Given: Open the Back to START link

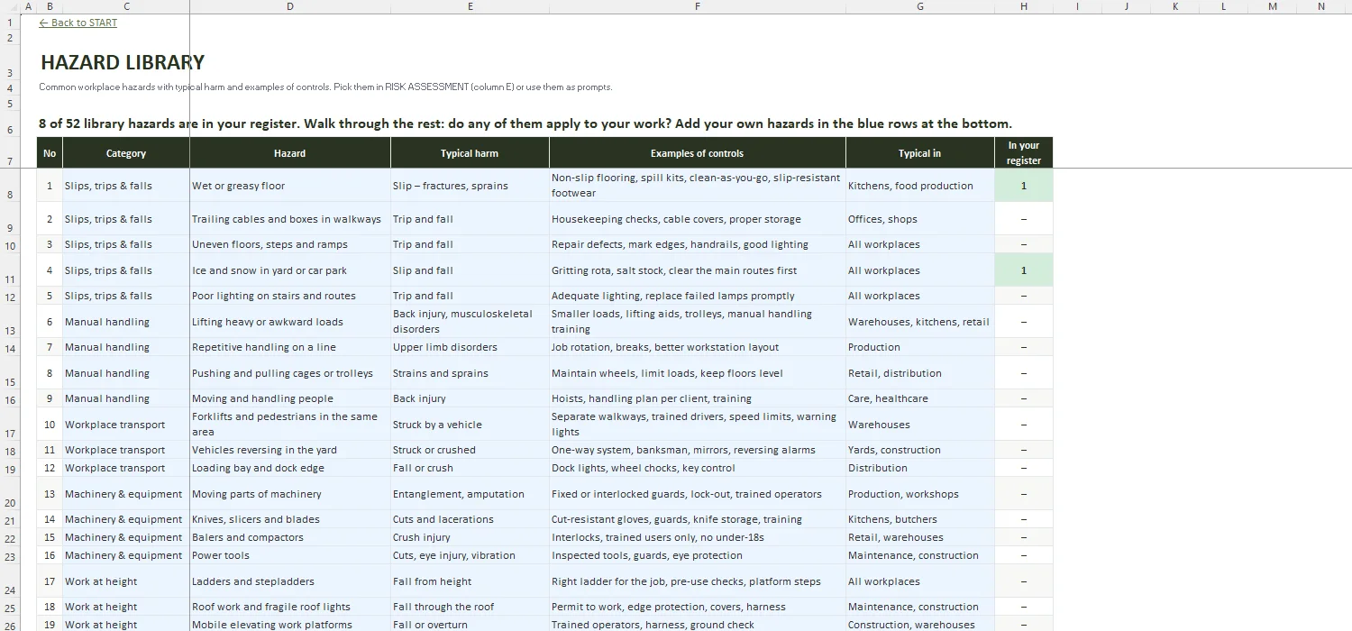Looking at the screenshot, I should (78, 23).
